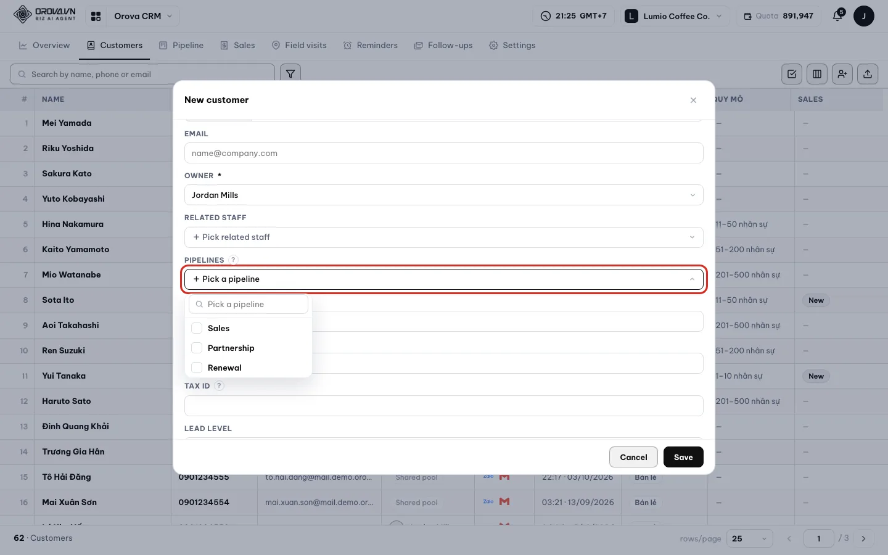
Task: Click the Tax ID help icon
Action: (220, 386)
